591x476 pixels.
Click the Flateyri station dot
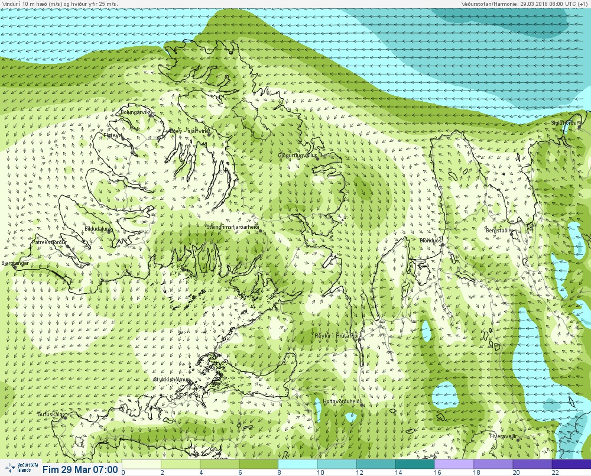[x=123, y=138]
